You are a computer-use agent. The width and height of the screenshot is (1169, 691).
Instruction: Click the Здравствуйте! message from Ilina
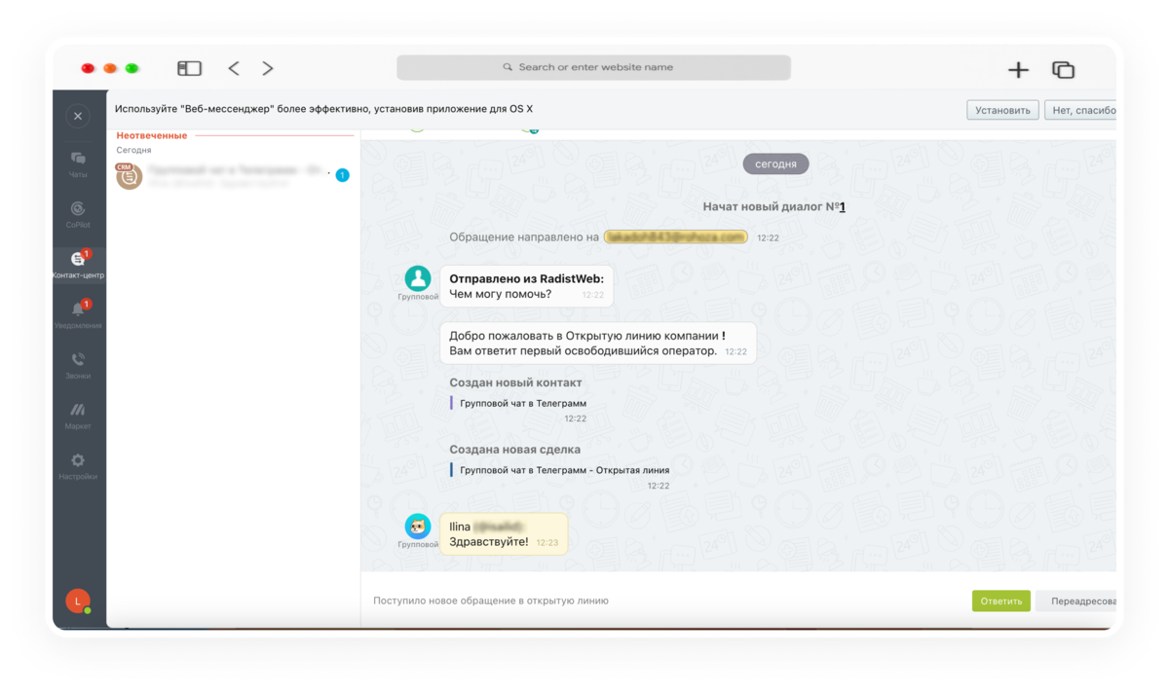tap(504, 534)
